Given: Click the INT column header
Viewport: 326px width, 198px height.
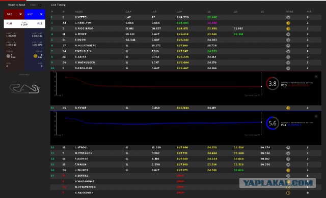Looking at the screenshot, I should point(154,12).
